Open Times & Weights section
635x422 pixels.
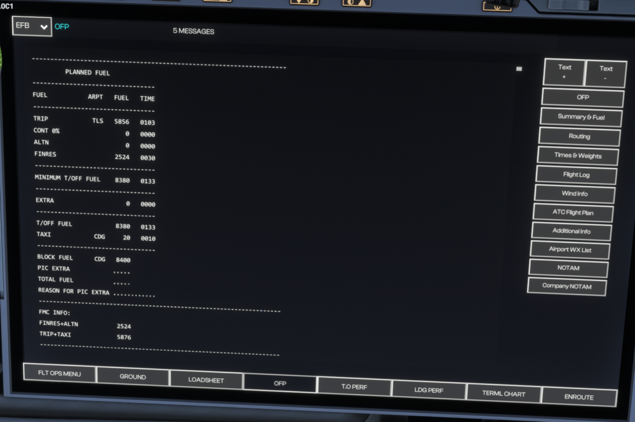click(x=577, y=155)
